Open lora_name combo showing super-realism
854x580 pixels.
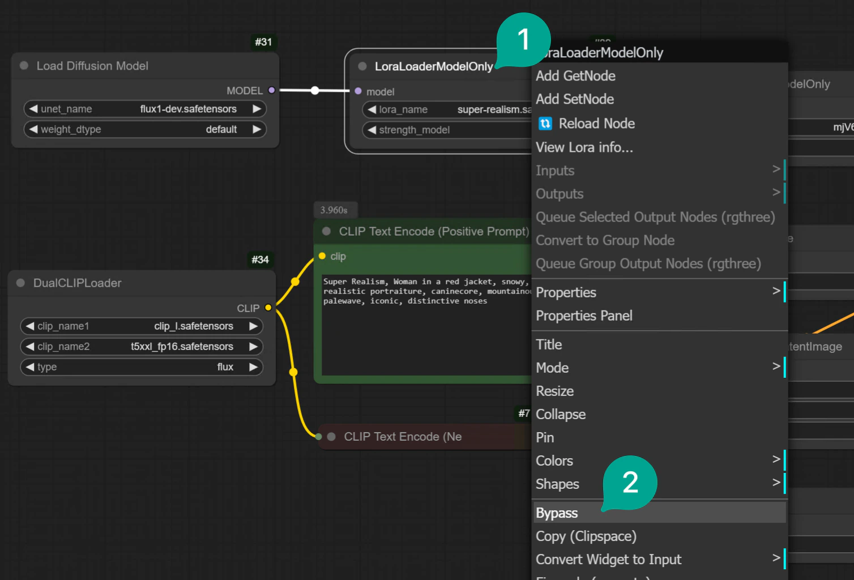pos(447,109)
